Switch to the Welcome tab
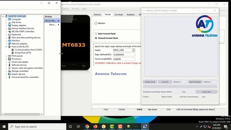This screenshot has height=130, width=231. 97,14
